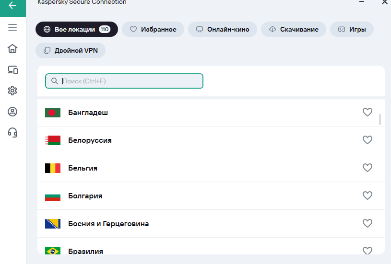This screenshot has height=264, width=391.
Task: Go to the Home sidebar icon
Action: pos(12,48)
